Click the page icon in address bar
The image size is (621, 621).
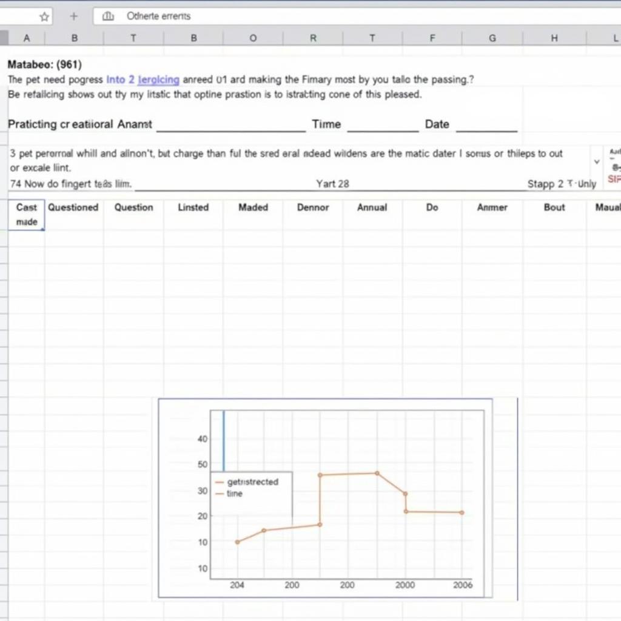[x=108, y=16]
